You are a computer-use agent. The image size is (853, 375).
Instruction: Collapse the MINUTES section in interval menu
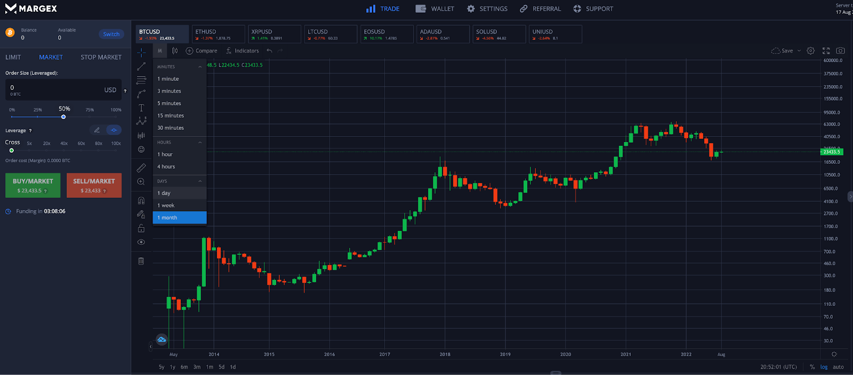(x=200, y=67)
